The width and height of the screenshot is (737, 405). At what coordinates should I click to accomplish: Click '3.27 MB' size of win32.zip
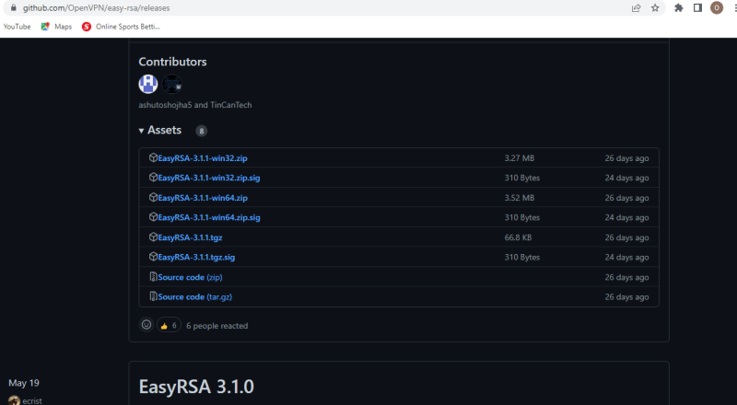click(x=520, y=158)
